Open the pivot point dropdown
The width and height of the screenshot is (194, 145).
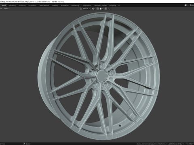[x=93, y=9]
